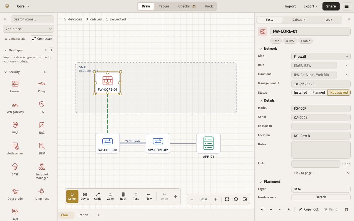Screen dimensions: 354x221
Task: Activate the Cable tool
Action: pos(98,196)
